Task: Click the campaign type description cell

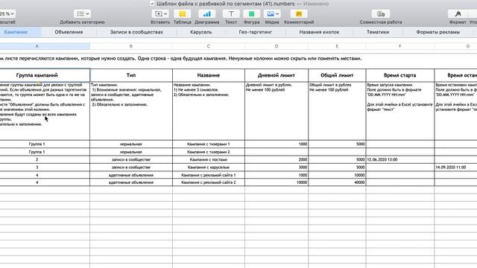Action: [131, 111]
